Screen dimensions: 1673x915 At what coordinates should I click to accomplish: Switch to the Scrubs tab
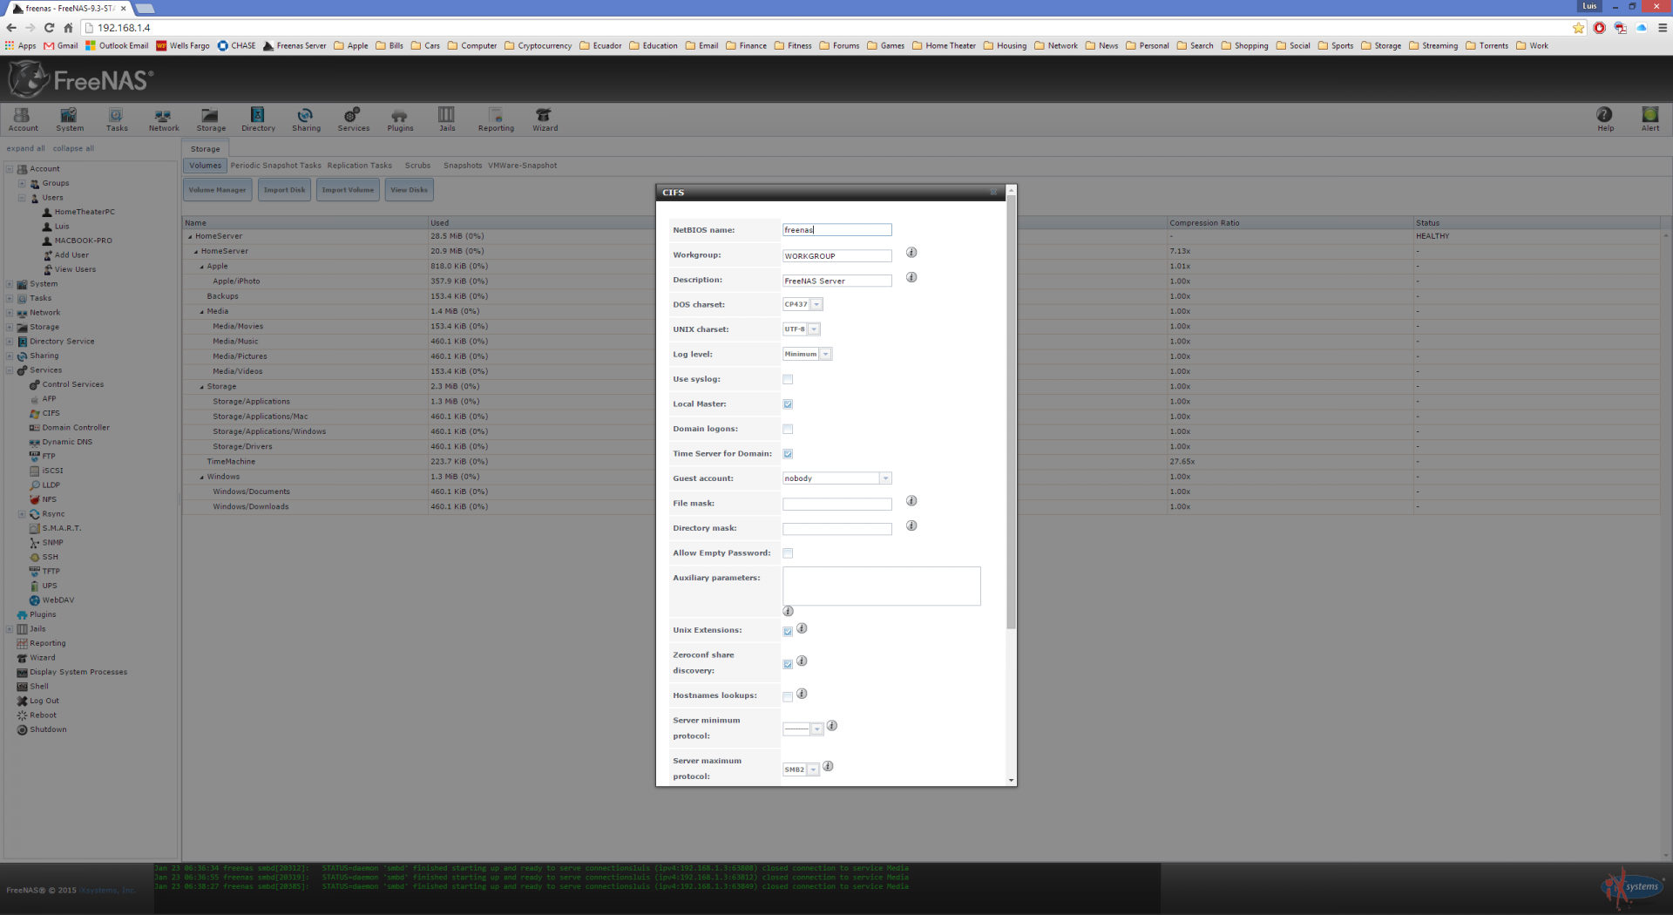tap(417, 166)
